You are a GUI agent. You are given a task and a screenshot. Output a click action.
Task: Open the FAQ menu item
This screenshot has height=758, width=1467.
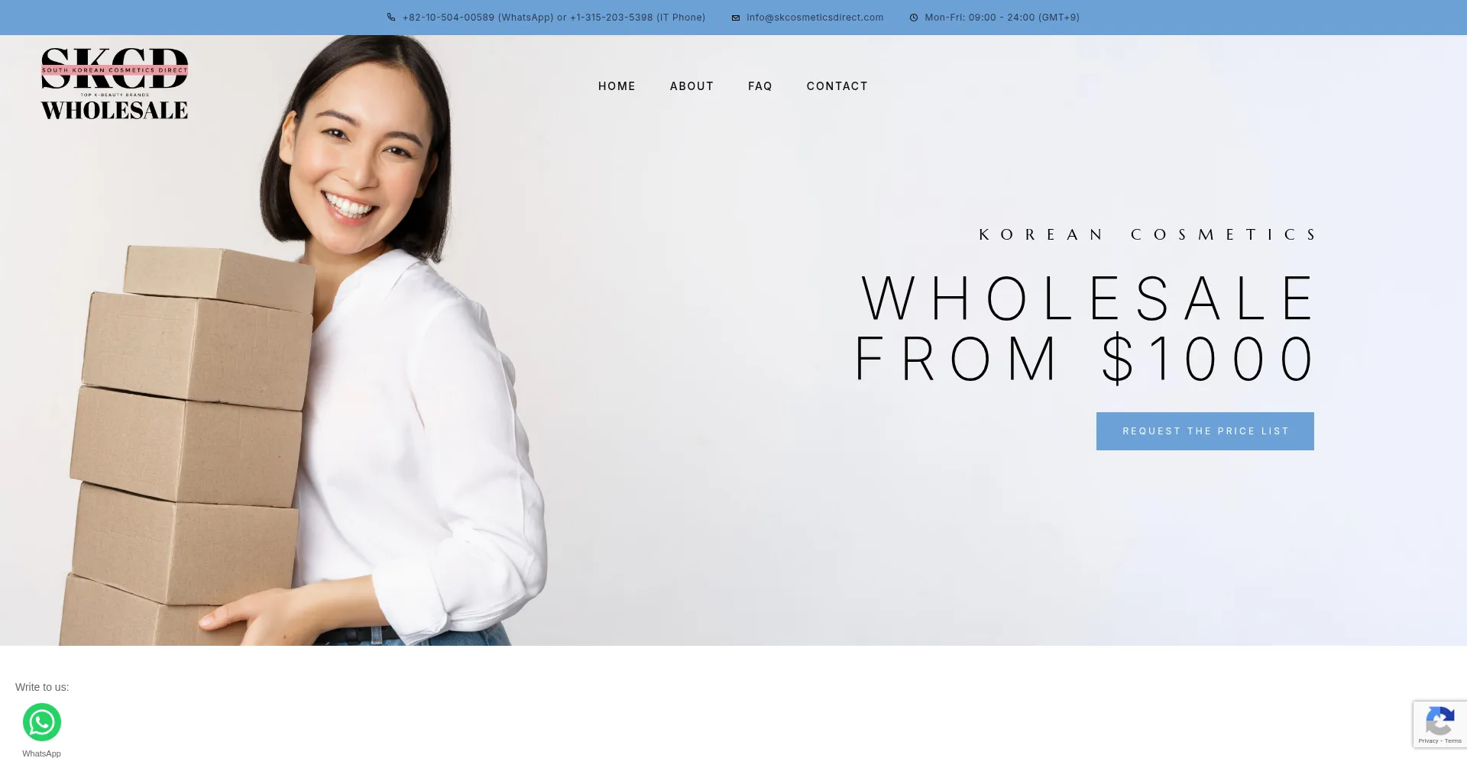coord(760,86)
